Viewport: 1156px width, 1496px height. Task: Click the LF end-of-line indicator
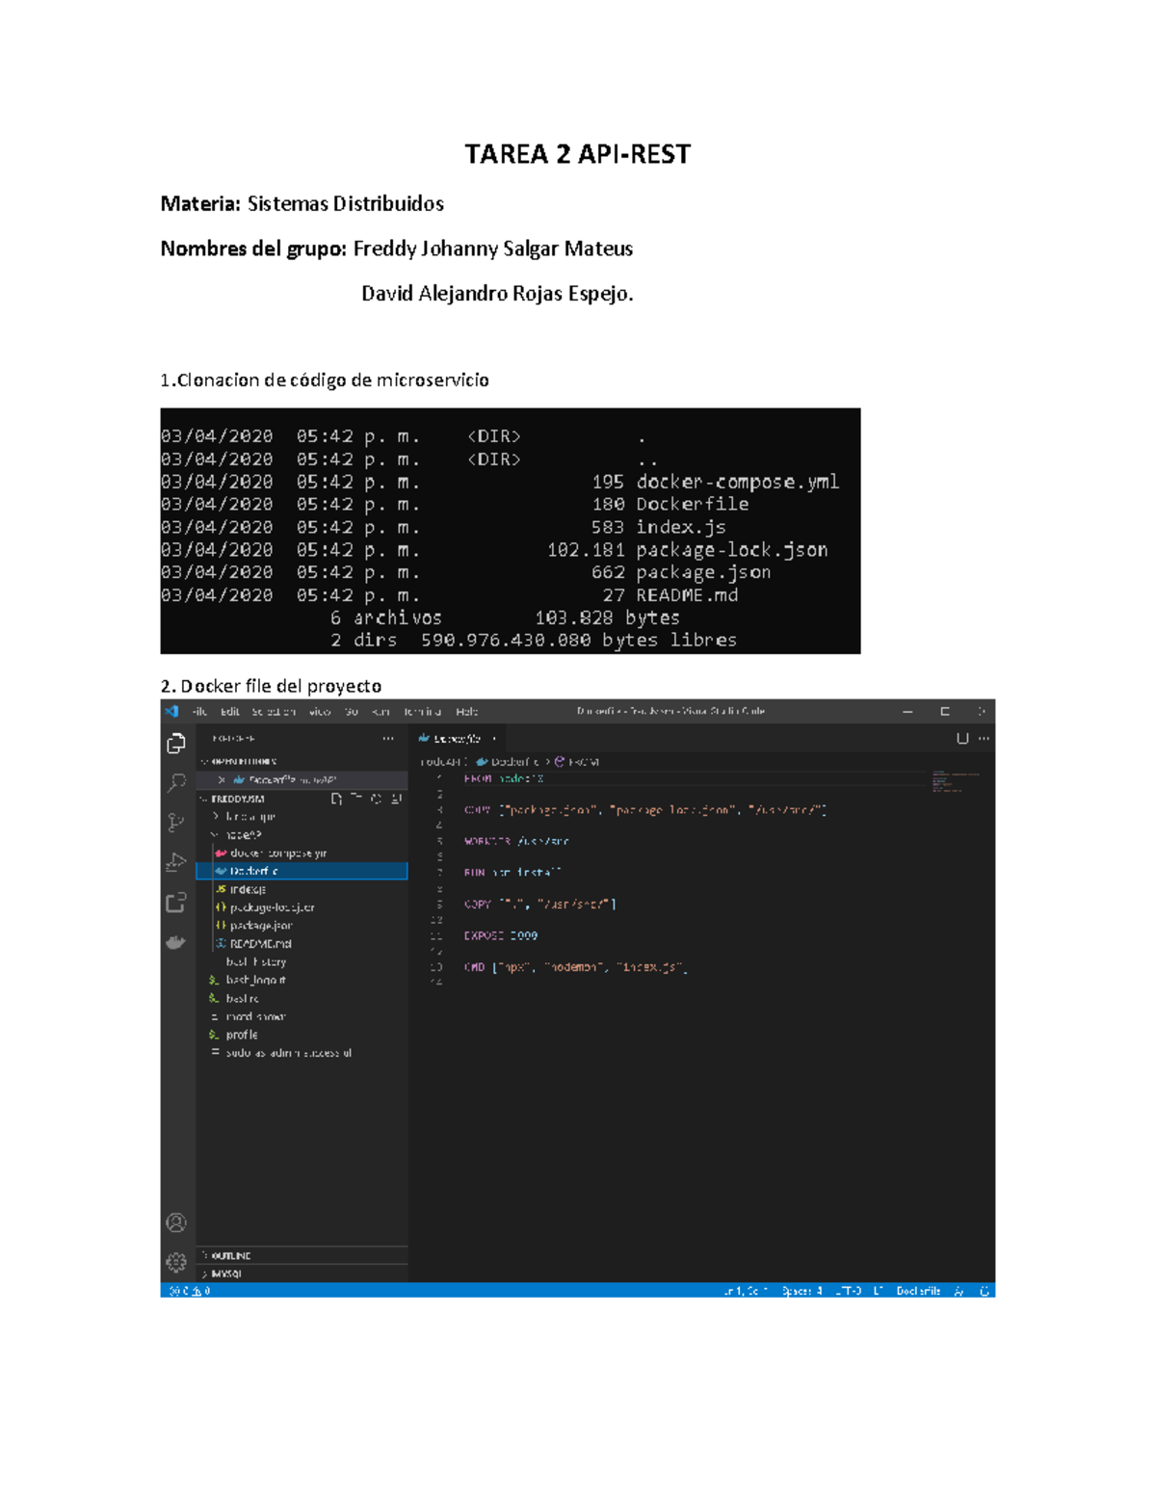point(879,1291)
